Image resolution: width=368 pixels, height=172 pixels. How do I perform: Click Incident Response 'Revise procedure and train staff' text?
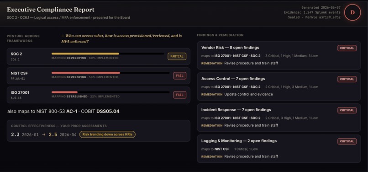point(251,125)
